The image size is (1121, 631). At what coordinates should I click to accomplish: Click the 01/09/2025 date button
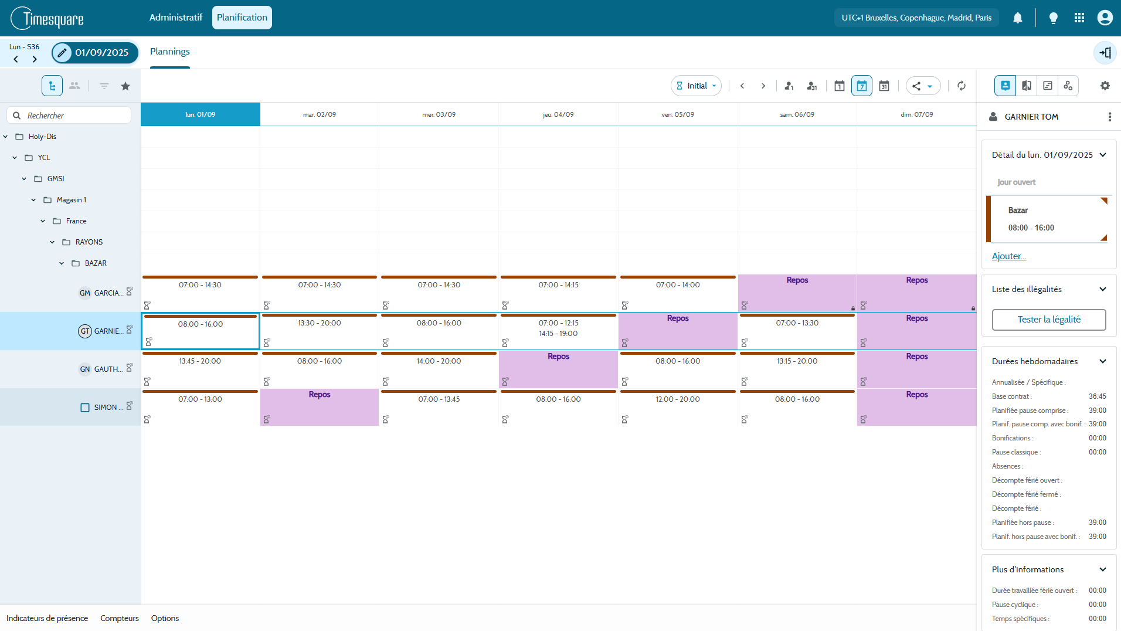95,53
